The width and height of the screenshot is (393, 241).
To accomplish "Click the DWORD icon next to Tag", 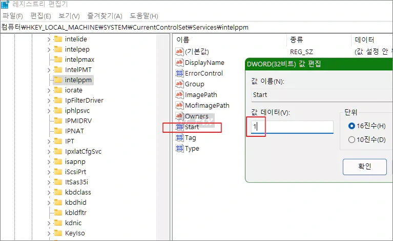I will tap(179, 138).
